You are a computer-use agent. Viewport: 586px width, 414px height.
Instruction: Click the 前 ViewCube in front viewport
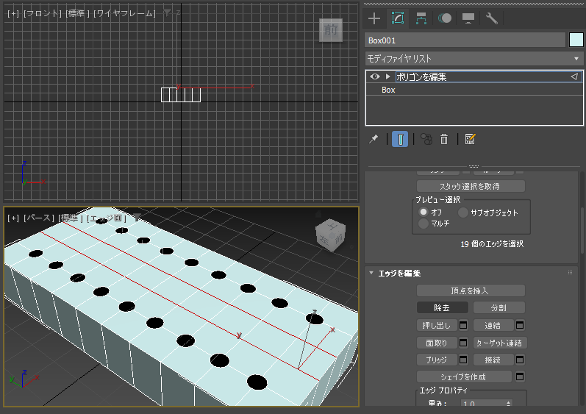click(x=331, y=30)
